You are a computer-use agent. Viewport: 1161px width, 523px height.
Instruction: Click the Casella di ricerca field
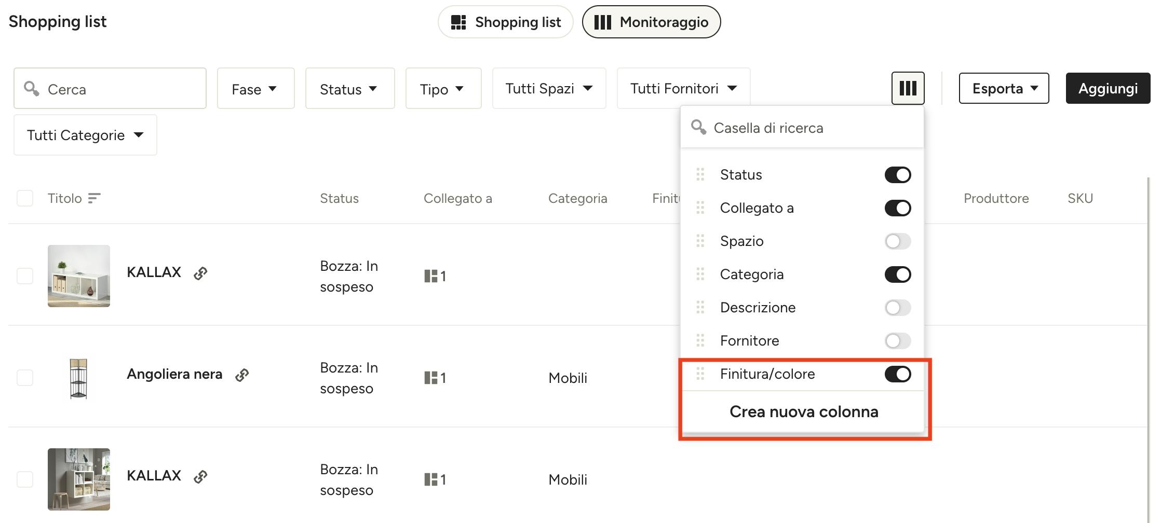802,128
